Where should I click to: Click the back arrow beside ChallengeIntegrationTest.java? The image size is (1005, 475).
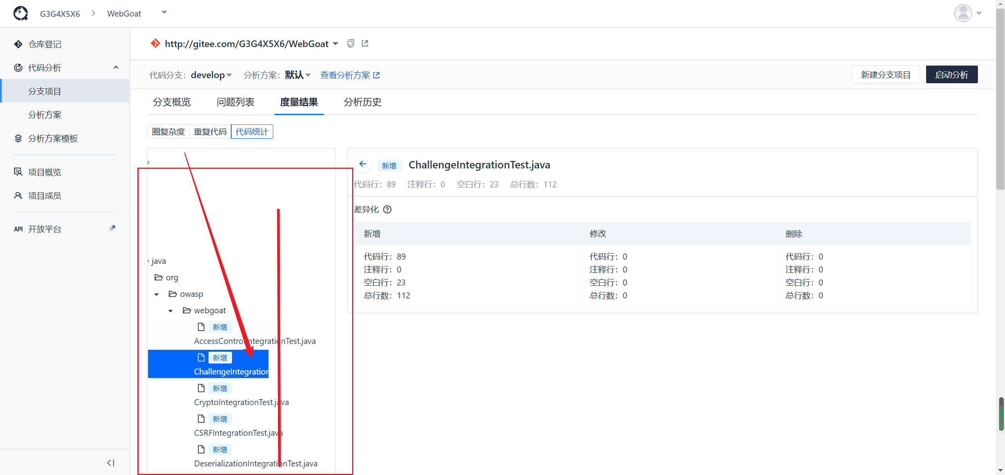click(362, 164)
